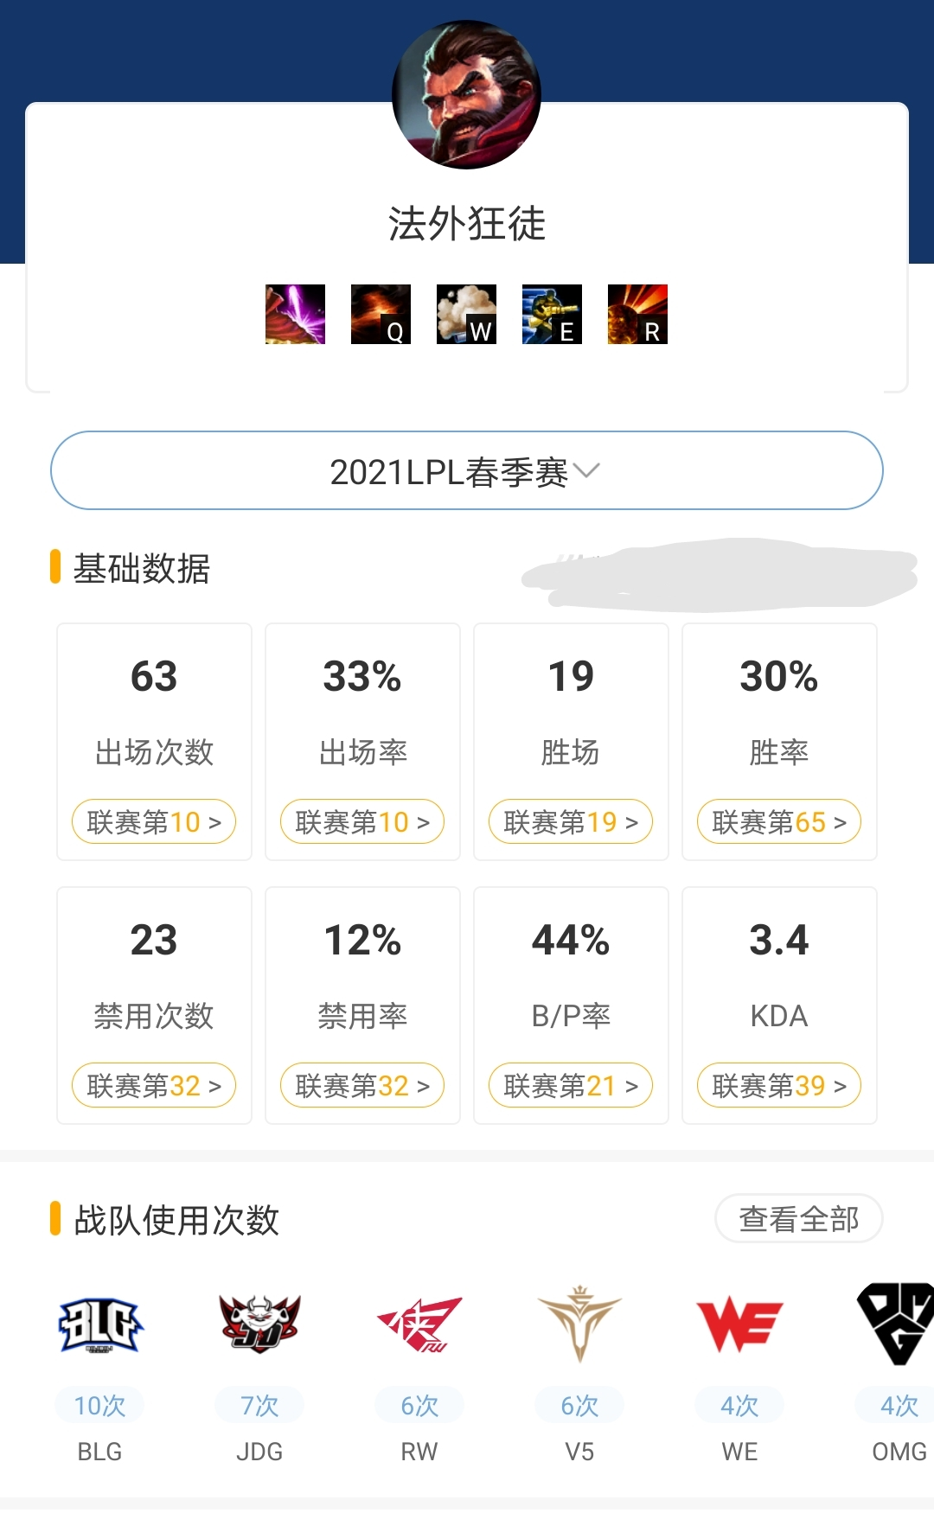Tap the WE team logo
Viewport: 934px width, 1513px height.
(739, 1325)
